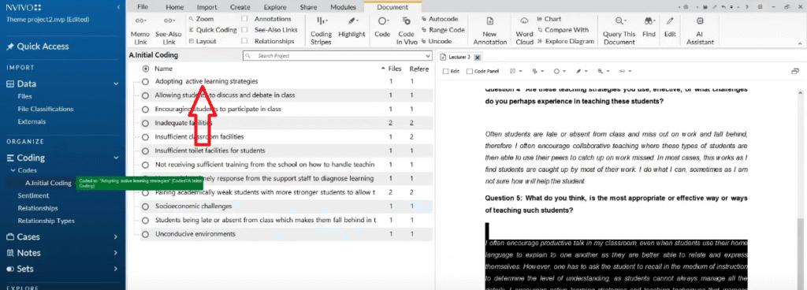Select the Highlight pen tool
The height and width of the screenshot is (290, 807).
[352, 21]
